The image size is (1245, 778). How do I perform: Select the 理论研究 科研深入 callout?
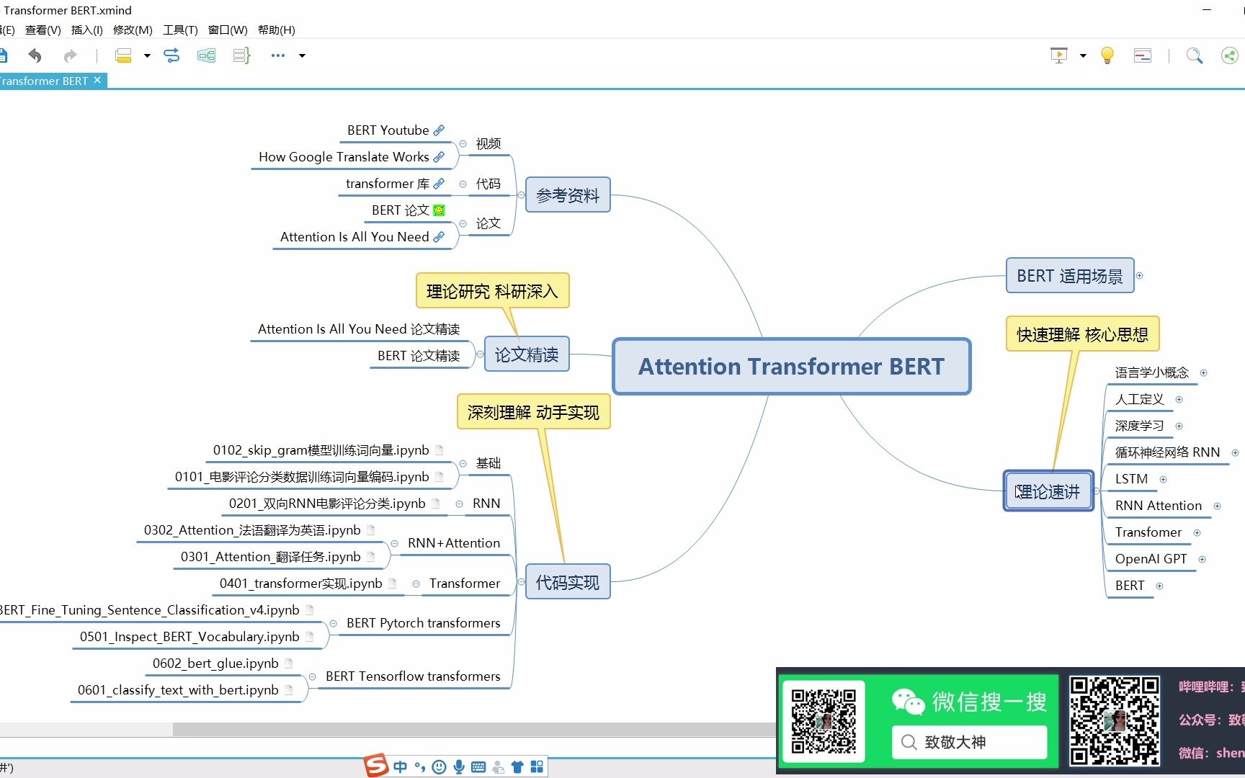(492, 291)
